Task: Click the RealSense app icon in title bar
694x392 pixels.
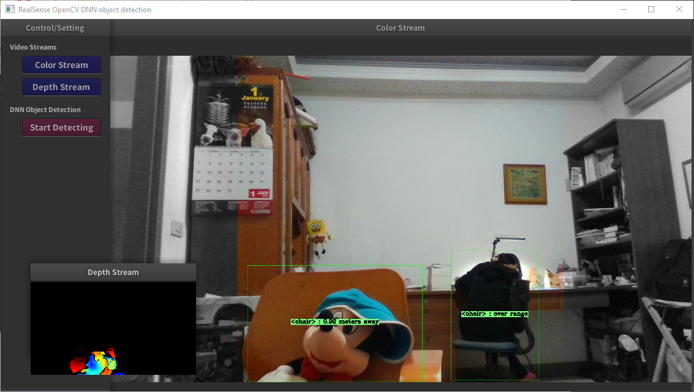Action: coord(10,9)
